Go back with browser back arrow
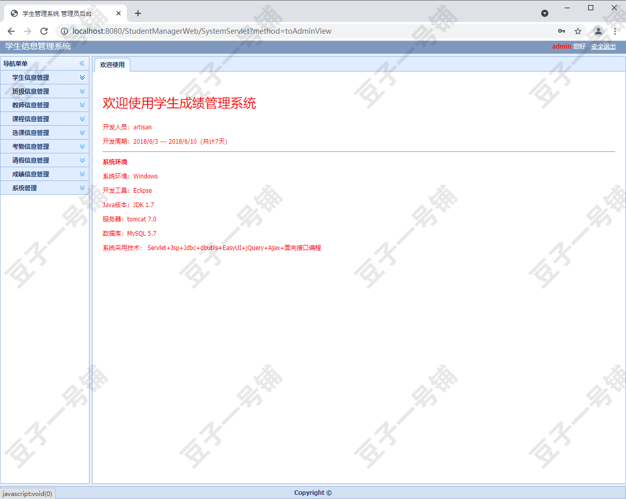Screen dimensions: 626x499 pyautogui.click(x=11, y=31)
